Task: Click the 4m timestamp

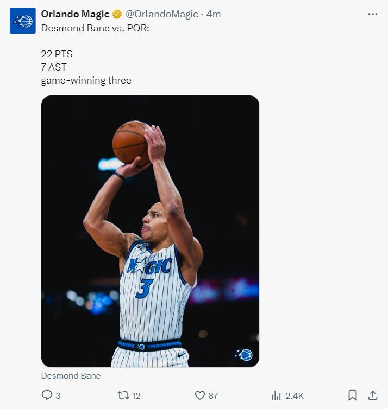Action: [214, 15]
